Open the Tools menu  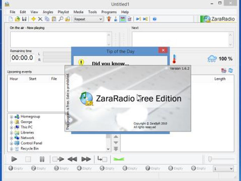92,12
